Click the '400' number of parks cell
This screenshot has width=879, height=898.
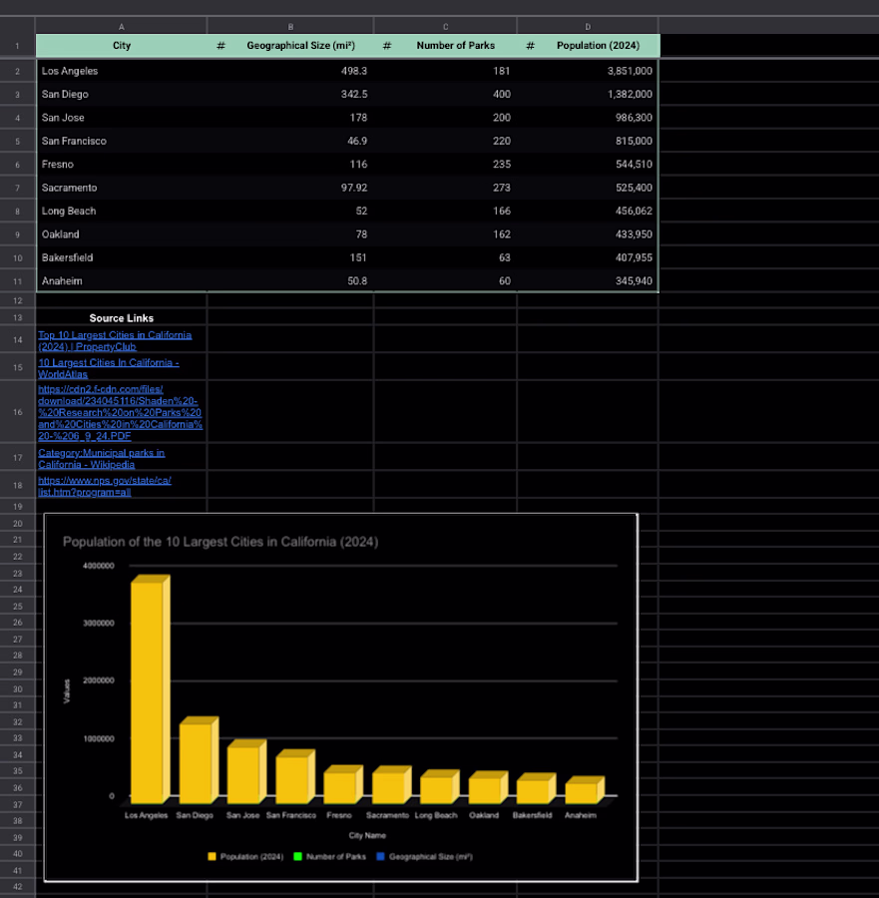pyautogui.click(x=445, y=95)
